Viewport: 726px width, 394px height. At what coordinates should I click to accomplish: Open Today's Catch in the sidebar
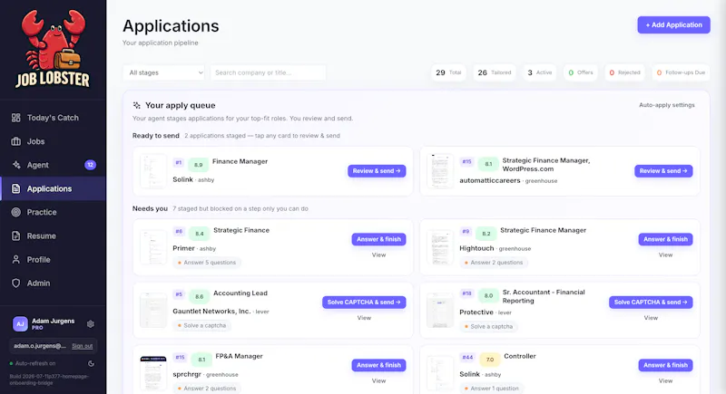(x=53, y=118)
